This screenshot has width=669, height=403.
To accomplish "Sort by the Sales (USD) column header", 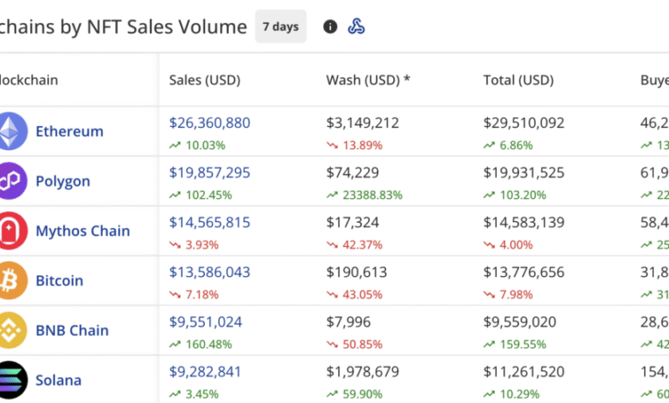I will click(205, 81).
